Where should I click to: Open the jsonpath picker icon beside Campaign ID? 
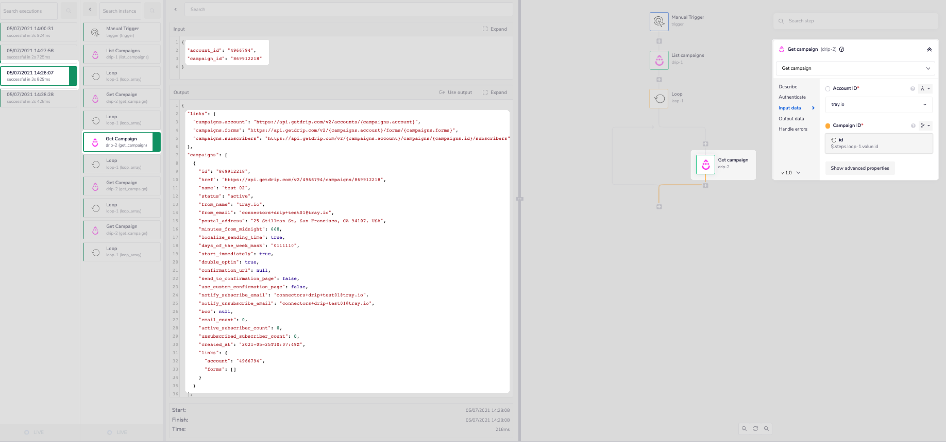coord(923,125)
